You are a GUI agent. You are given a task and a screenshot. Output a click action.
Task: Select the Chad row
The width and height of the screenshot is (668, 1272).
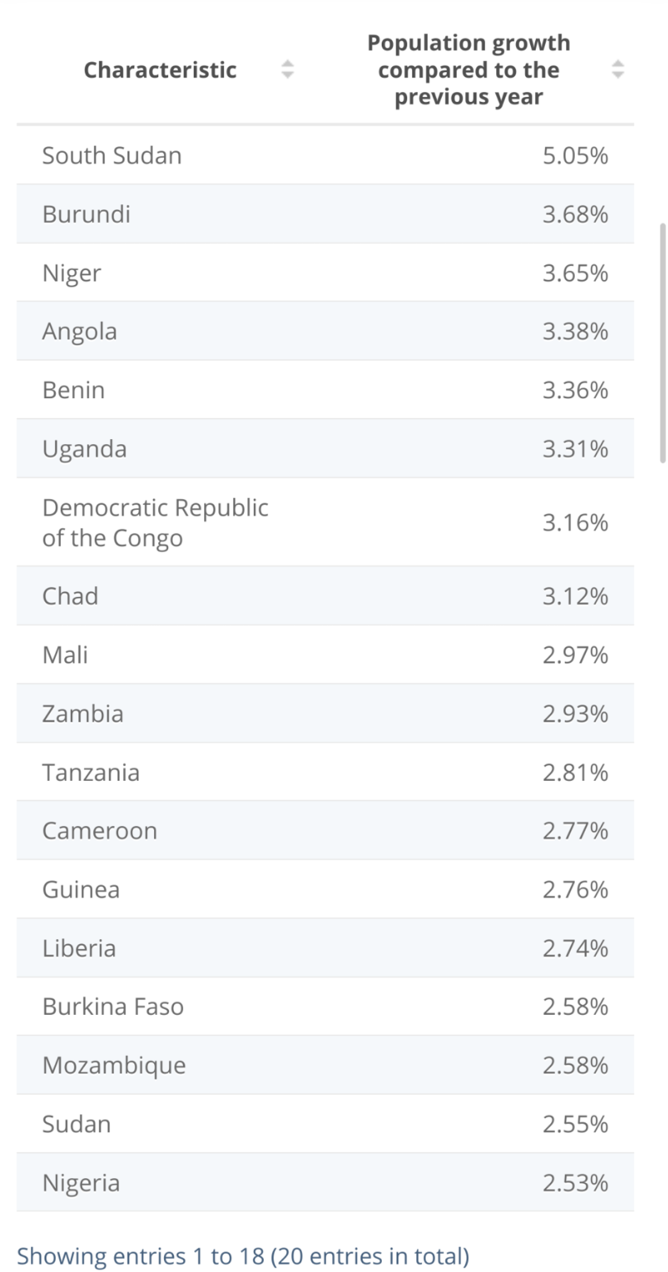click(x=325, y=596)
